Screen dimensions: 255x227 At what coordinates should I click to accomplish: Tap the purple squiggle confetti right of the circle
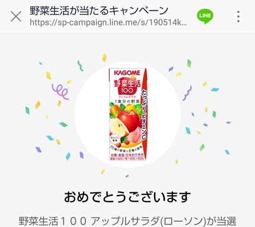[187, 93]
